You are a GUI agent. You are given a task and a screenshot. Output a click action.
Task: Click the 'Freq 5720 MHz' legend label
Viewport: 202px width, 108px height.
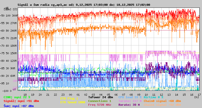click(99, 105)
